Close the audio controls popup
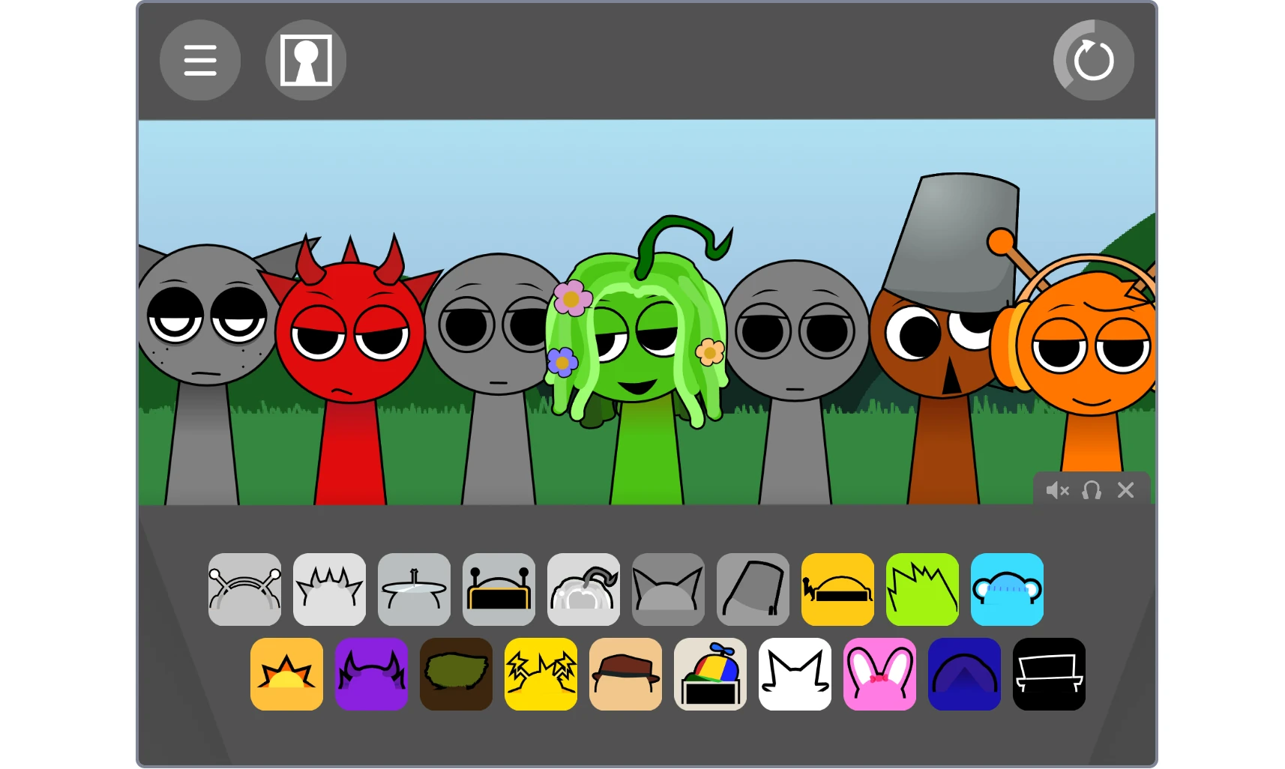 [x=1125, y=490]
